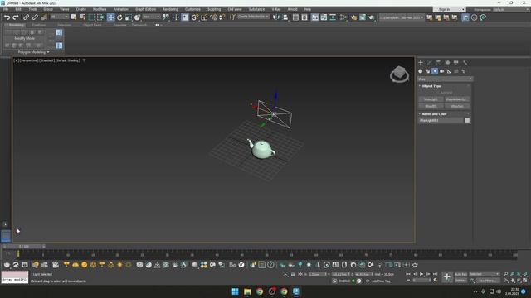The height and width of the screenshot is (298, 531).
Task: Click Add Time Tag in status bar
Action: tap(381, 281)
